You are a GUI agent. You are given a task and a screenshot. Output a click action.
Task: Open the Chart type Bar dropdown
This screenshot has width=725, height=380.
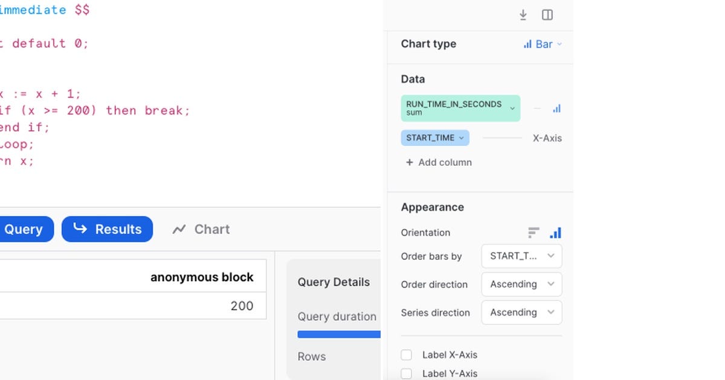[x=543, y=44]
